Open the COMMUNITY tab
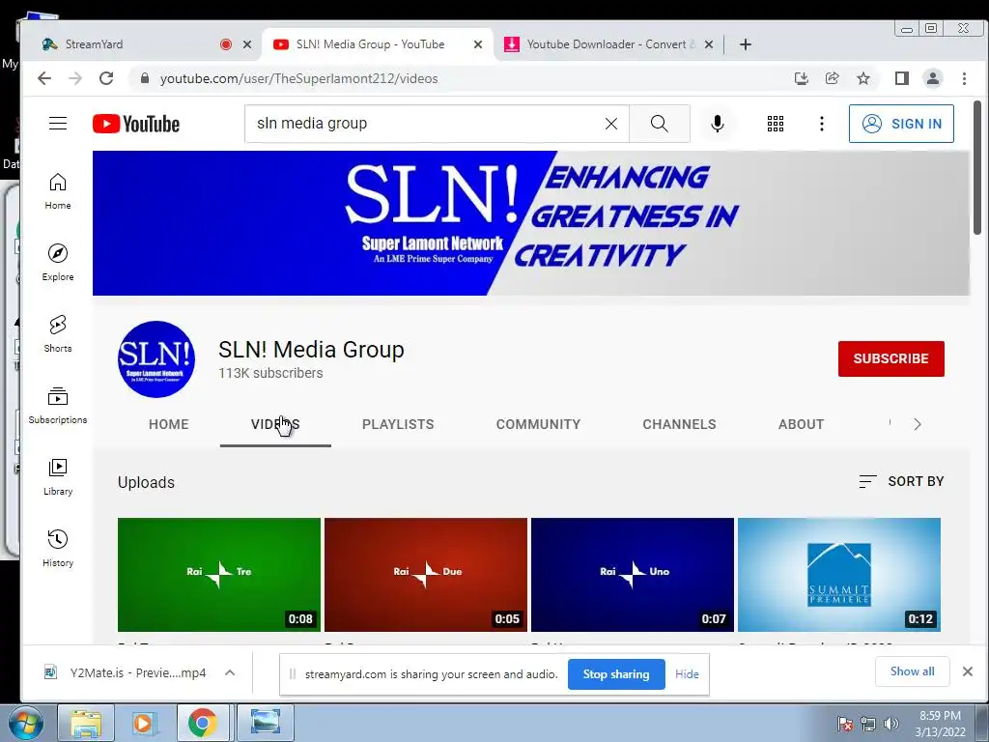Viewport: 989px width, 742px height. click(x=538, y=424)
